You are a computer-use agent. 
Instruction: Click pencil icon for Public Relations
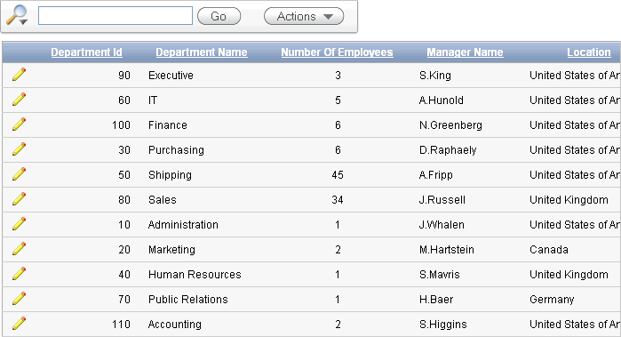19,299
